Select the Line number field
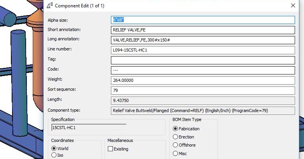The width and height of the screenshot is (304, 159). click(202, 50)
